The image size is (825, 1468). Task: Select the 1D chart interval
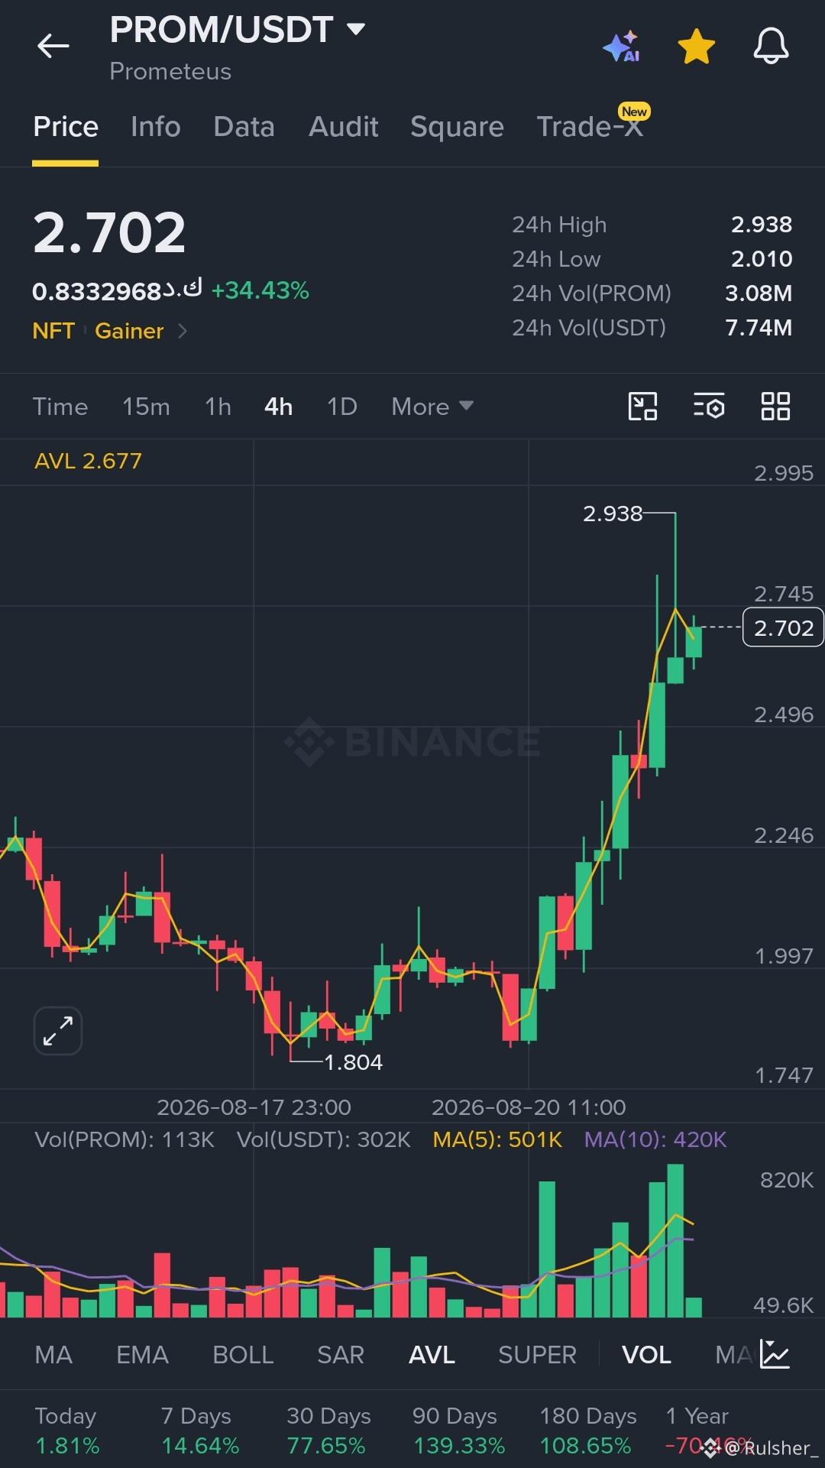point(341,407)
